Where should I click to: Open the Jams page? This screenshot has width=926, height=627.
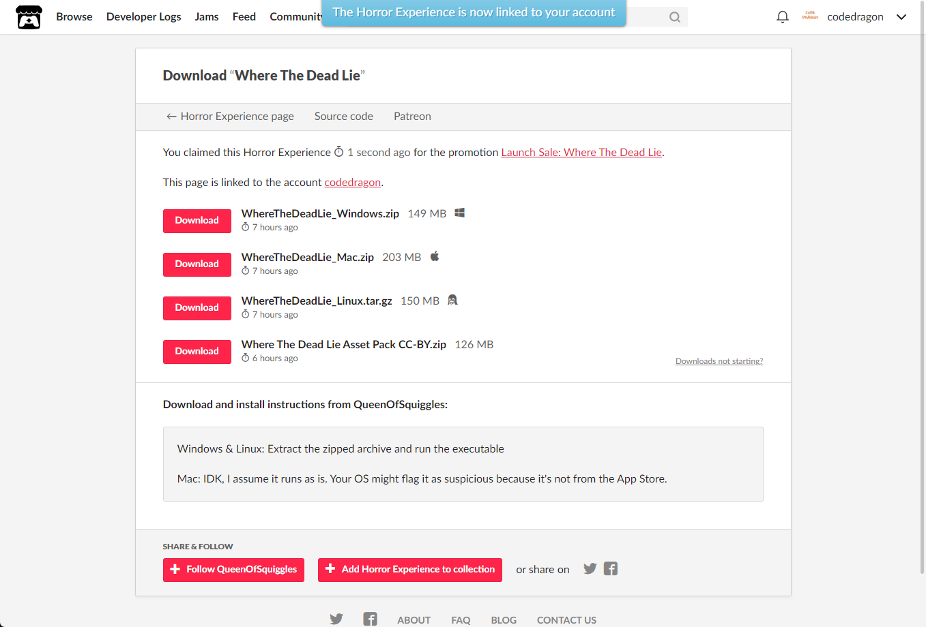207,16
